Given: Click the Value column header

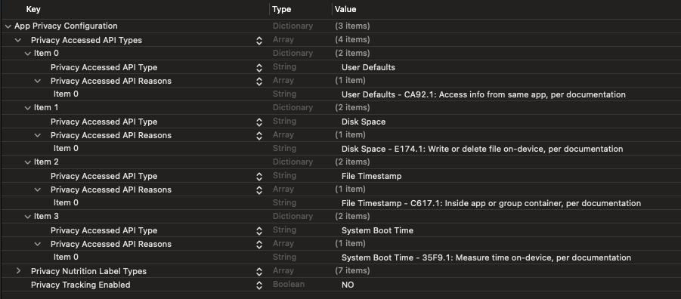Looking at the screenshot, I should (345, 9).
